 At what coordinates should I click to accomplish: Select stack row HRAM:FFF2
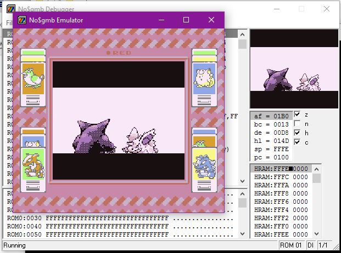(x=281, y=218)
